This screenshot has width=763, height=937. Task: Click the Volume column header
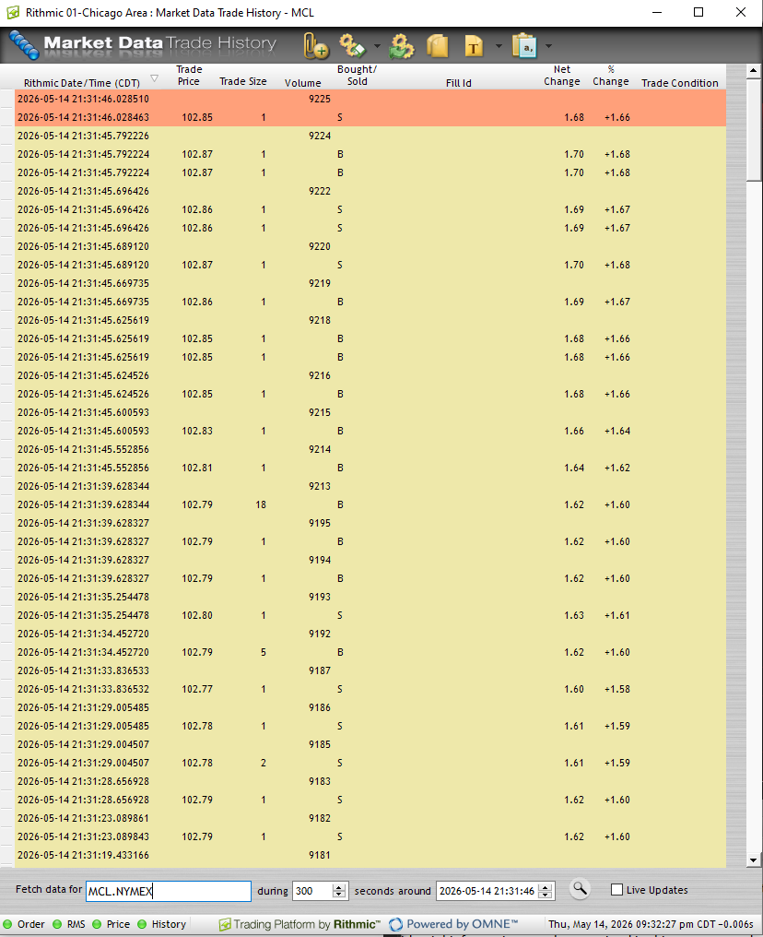click(x=302, y=83)
